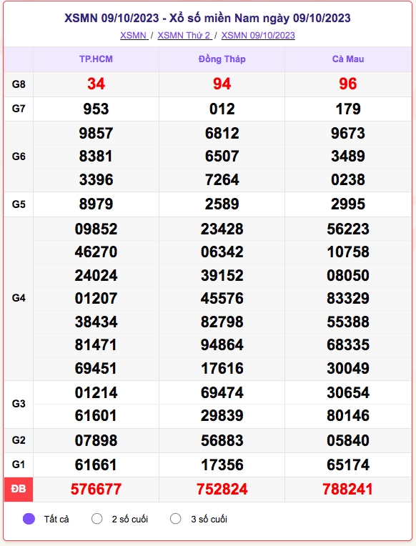Click the TP.HCM column header
This screenshot has width=416, height=546.
pos(96,59)
